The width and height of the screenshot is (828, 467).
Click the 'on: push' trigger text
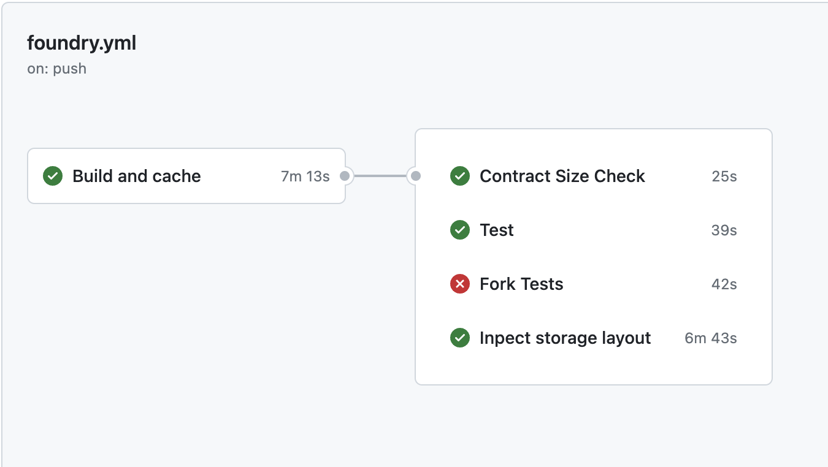tap(57, 69)
